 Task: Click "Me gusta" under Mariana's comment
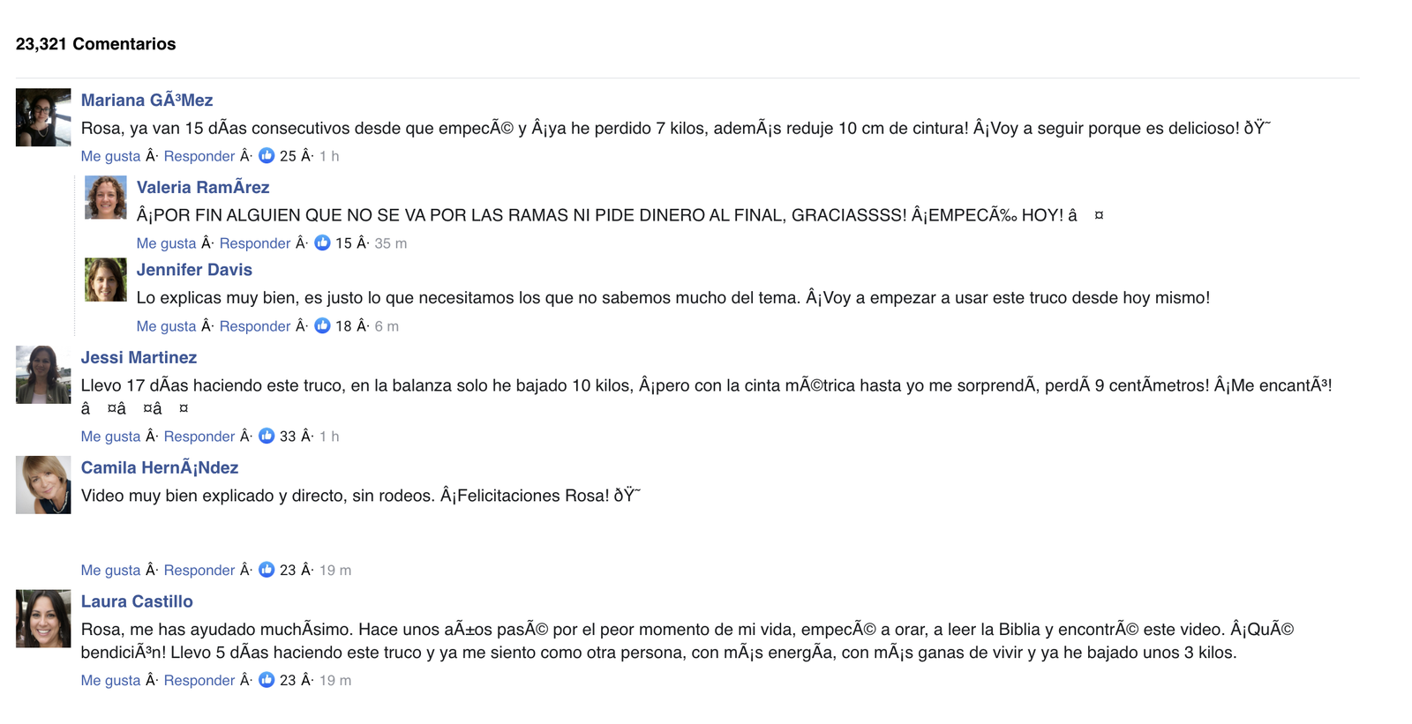[x=110, y=156]
